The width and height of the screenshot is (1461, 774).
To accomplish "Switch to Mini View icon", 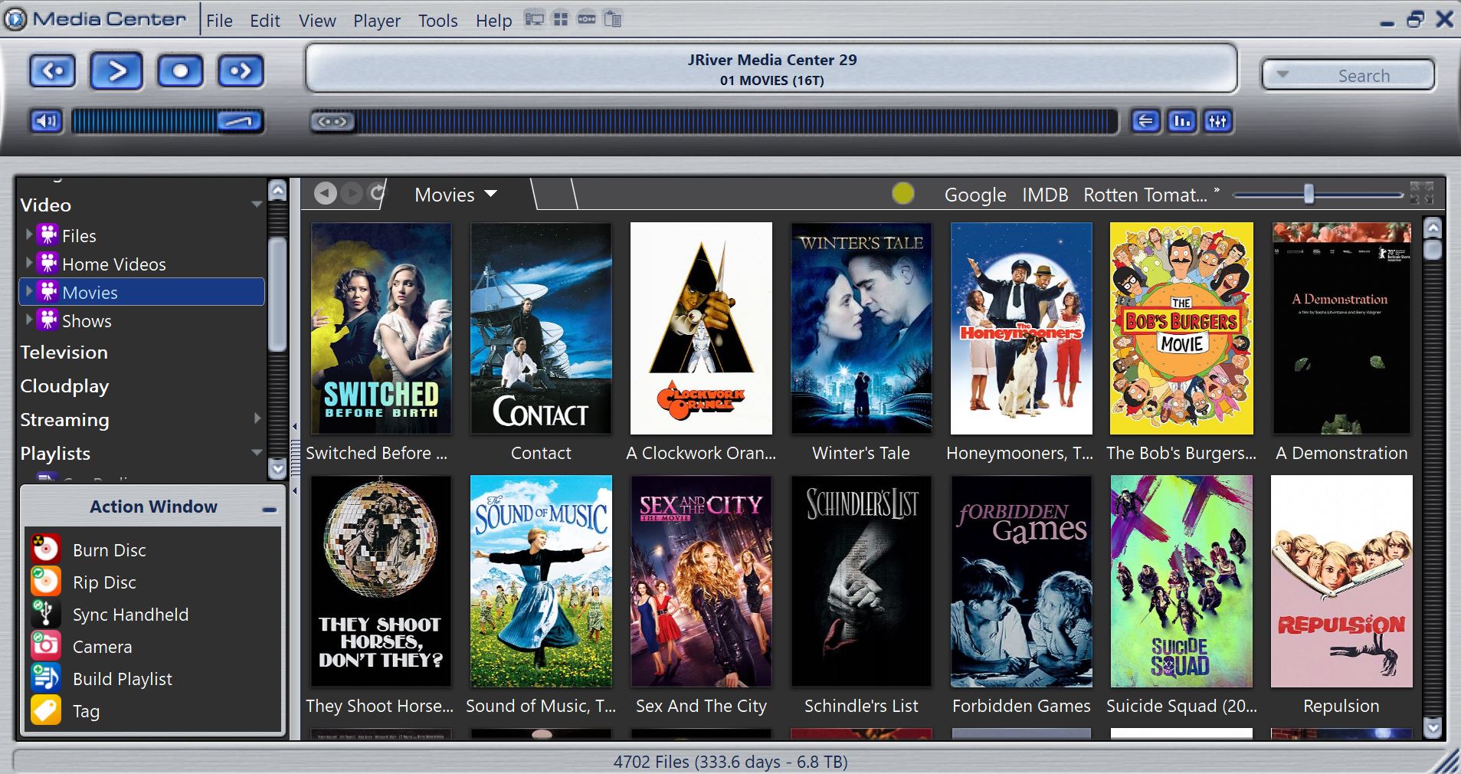I will [x=587, y=19].
